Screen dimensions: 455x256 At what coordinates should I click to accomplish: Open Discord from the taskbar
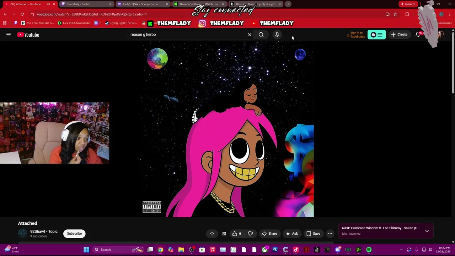coord(338,250)
